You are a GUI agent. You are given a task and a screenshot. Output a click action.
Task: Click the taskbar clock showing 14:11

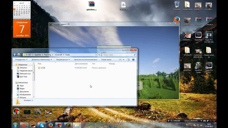[x=209, y=125]
